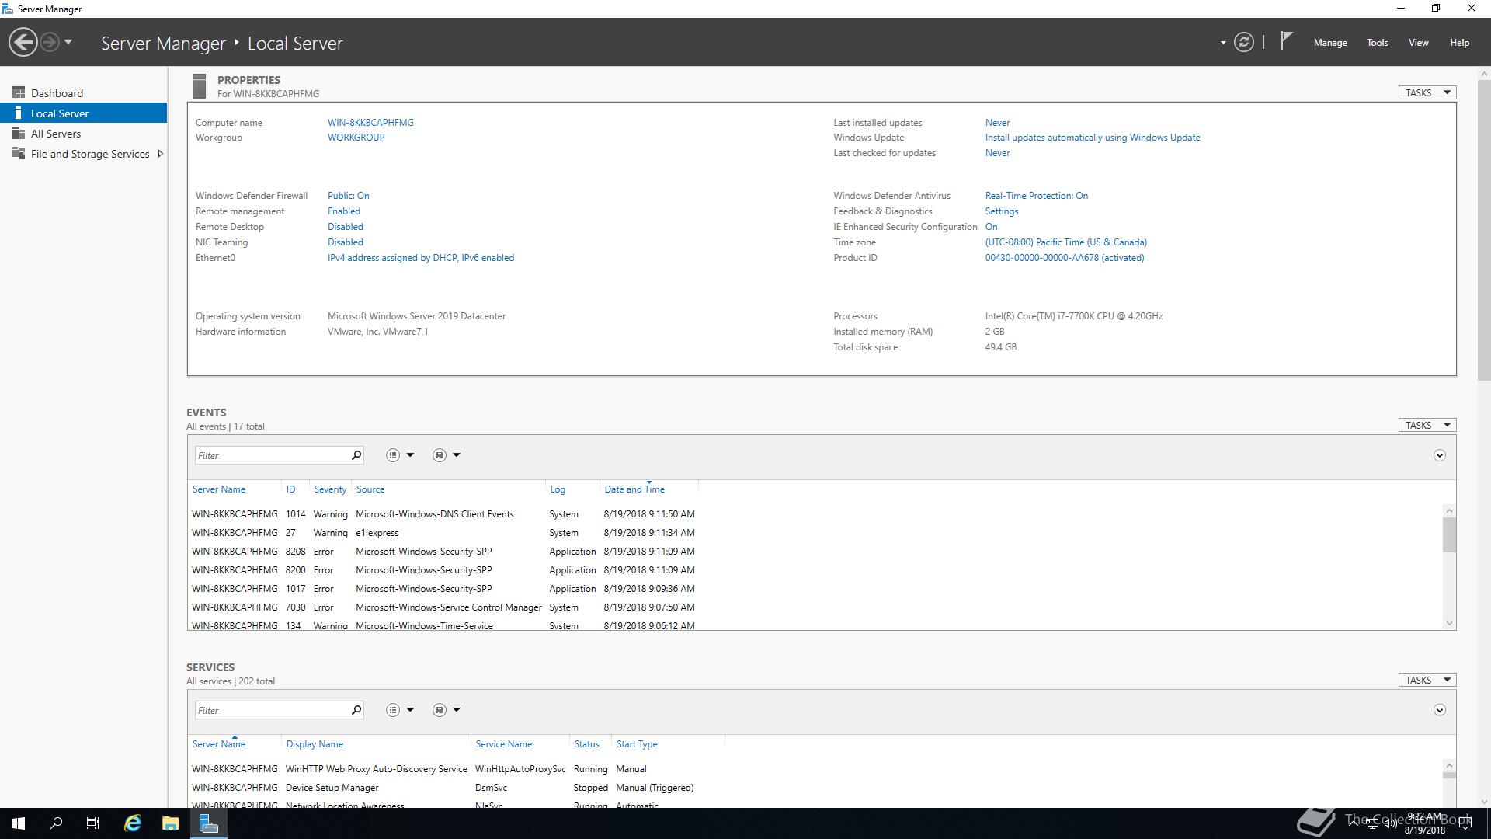
Task: Click the Events list scrollbar thumb
Action: pos(1449,534)
